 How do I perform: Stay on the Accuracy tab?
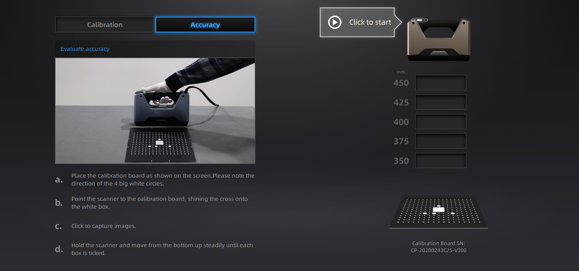pyautogui.click(x=205, y=25)
